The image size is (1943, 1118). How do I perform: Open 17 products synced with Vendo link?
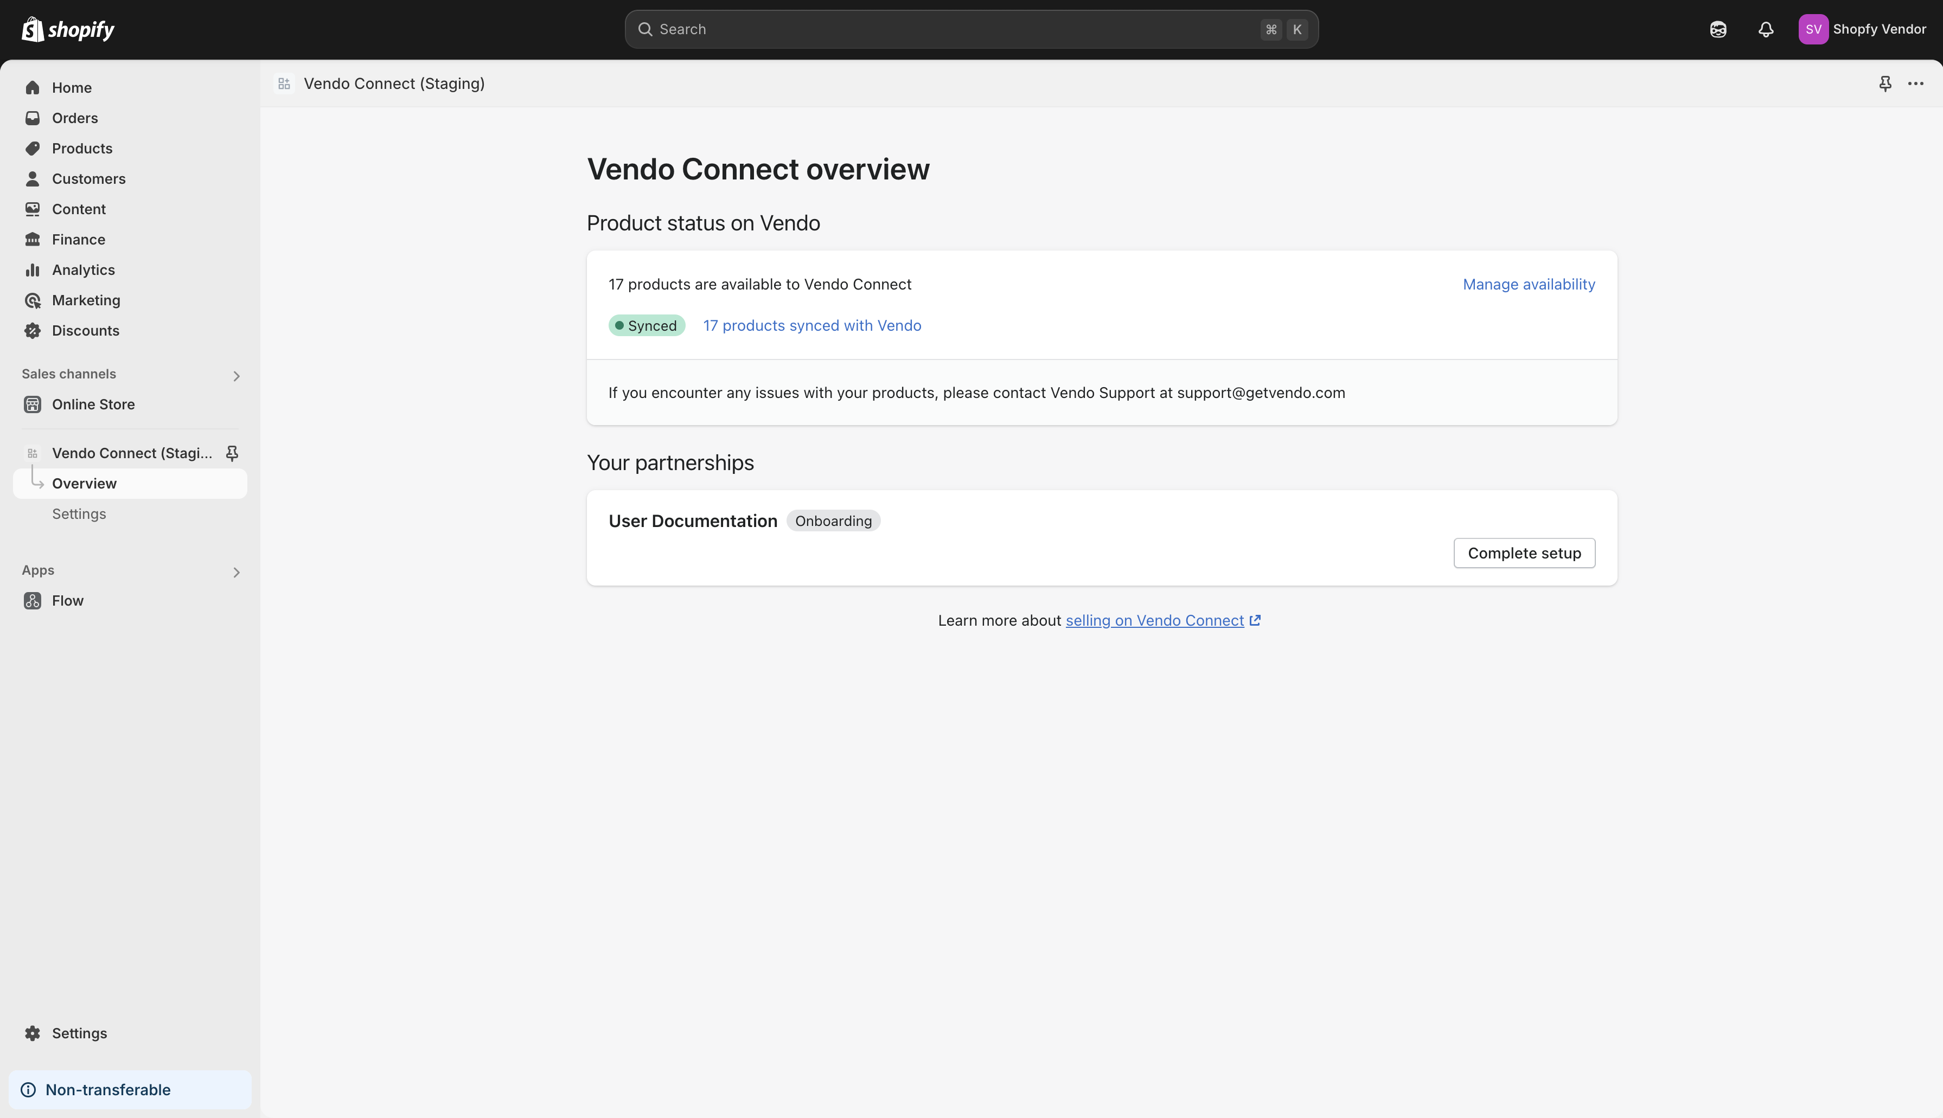812,325
